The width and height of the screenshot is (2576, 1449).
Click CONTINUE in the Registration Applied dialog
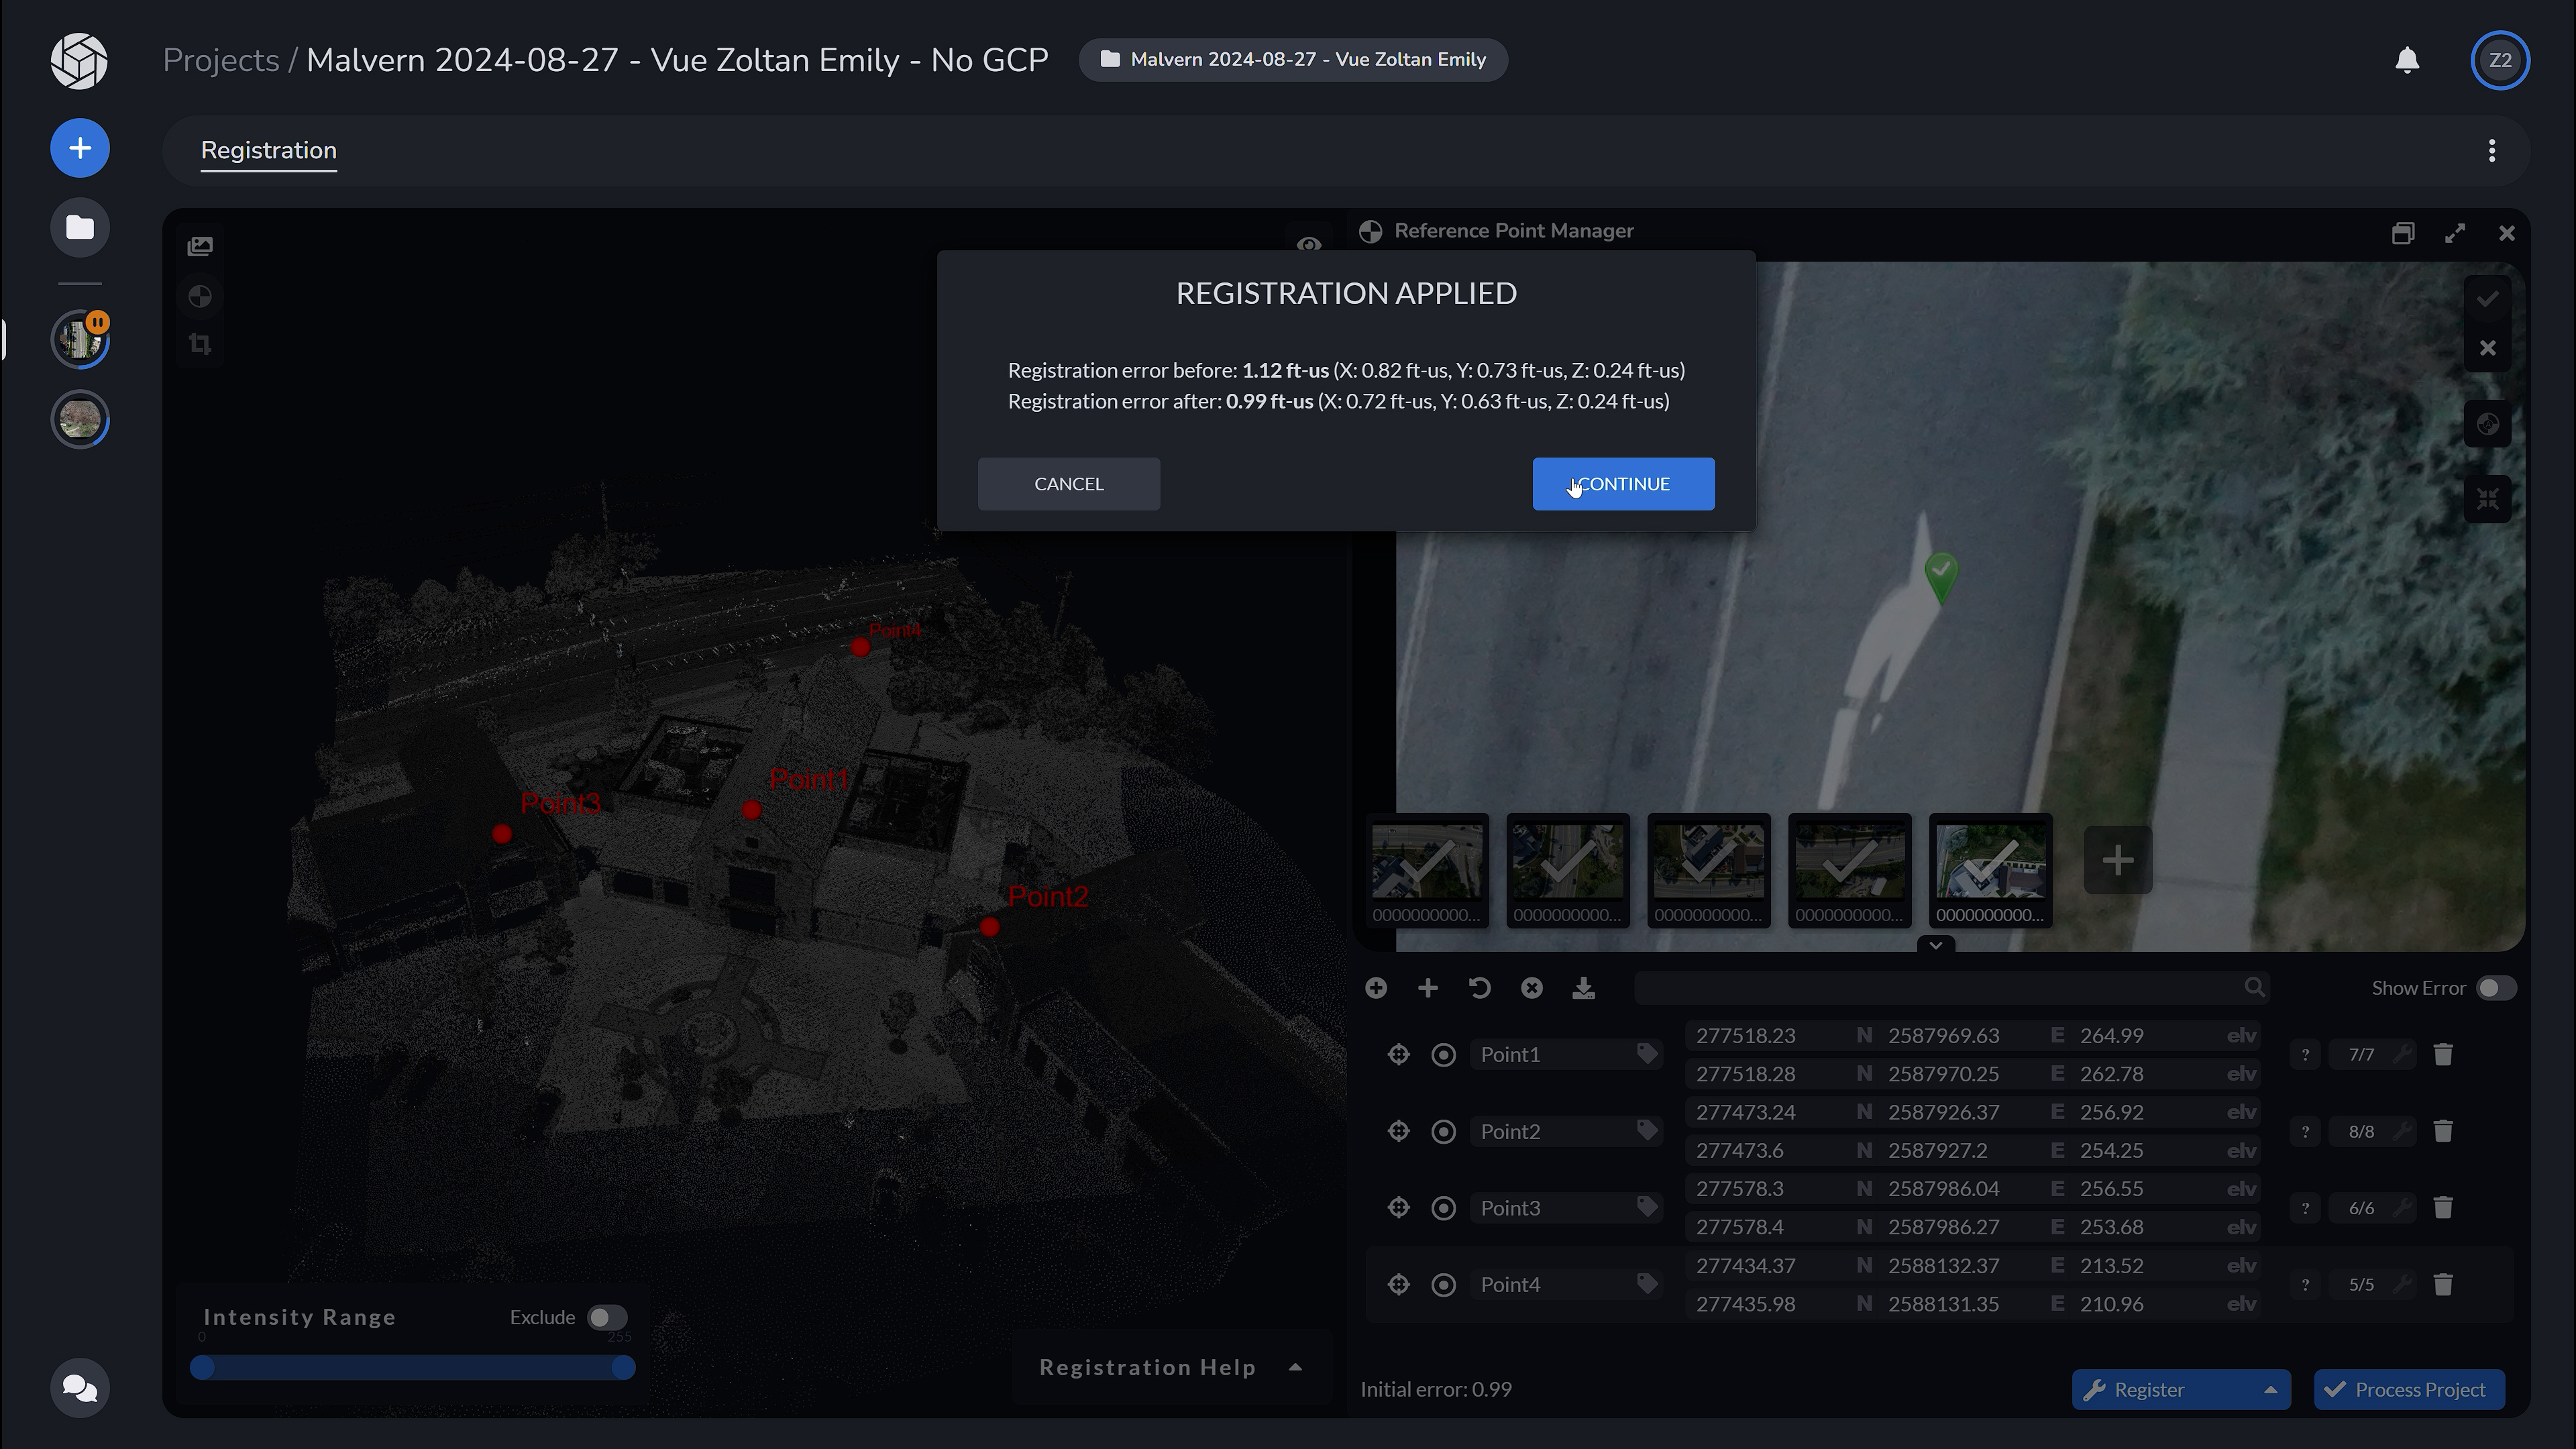tap(1622, 484)
